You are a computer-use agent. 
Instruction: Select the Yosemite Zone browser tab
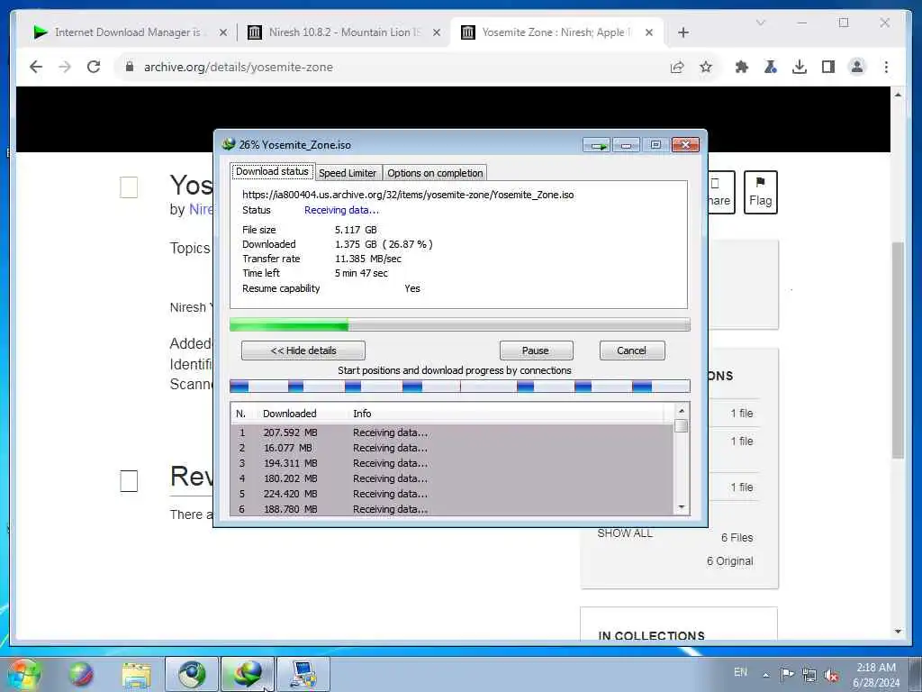[x=556, y=32]
